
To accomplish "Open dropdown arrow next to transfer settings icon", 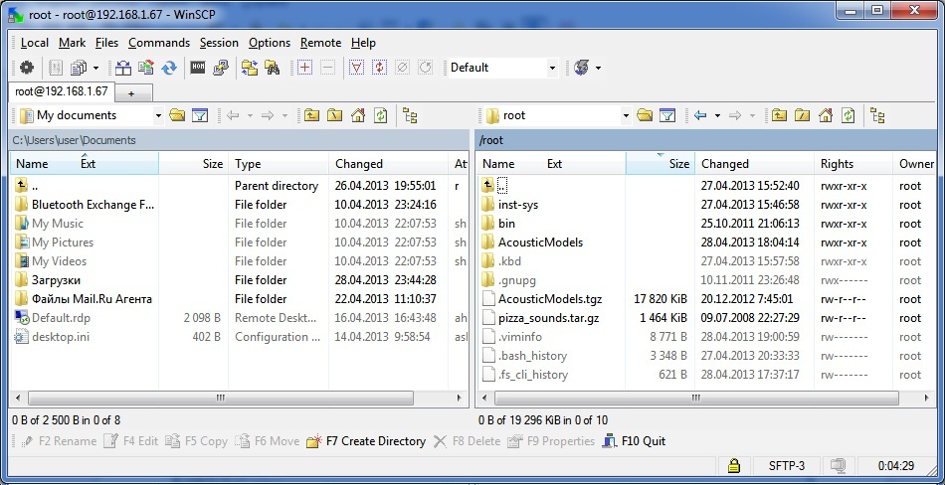I will [95, 68].
